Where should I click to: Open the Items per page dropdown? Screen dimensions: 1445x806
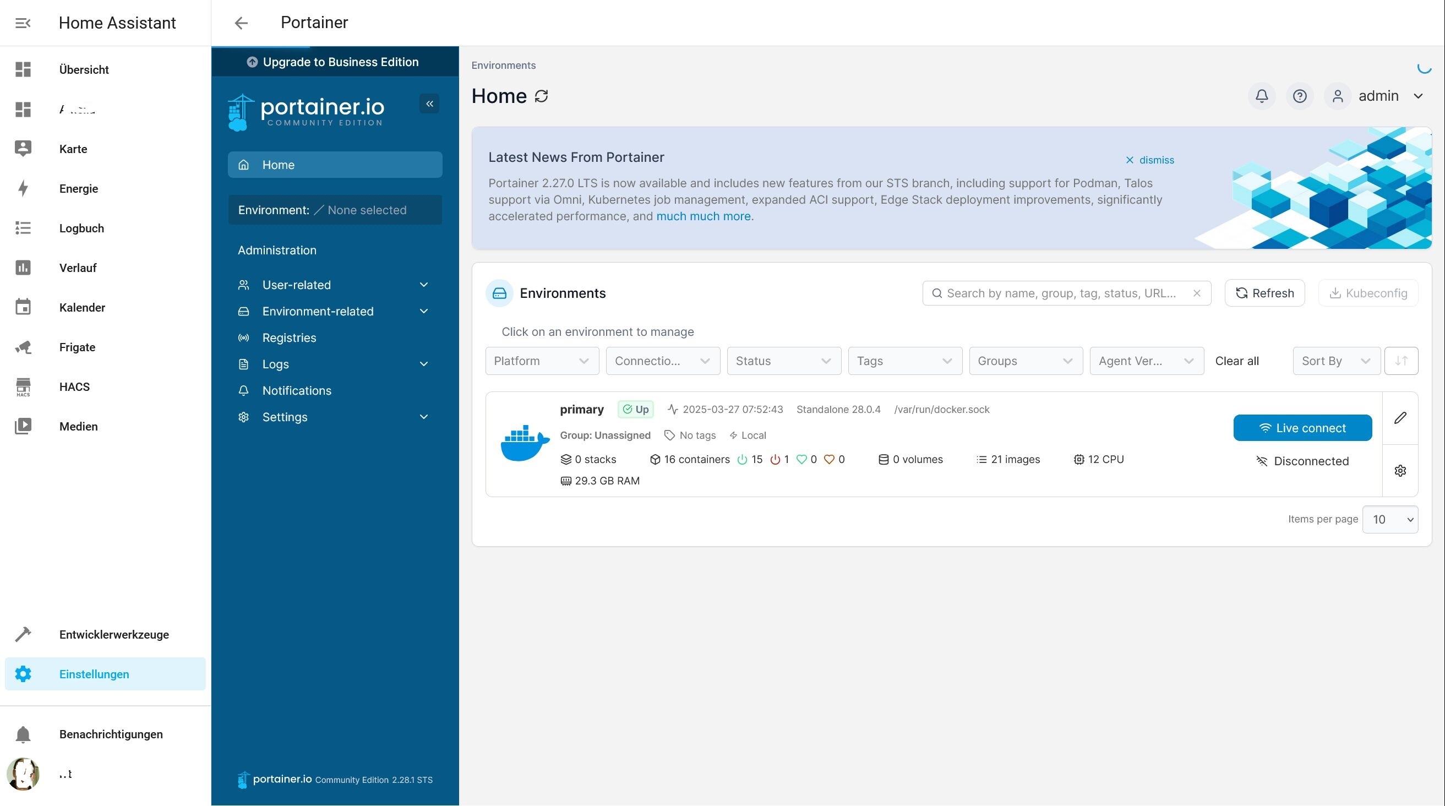click(1389, 519)
